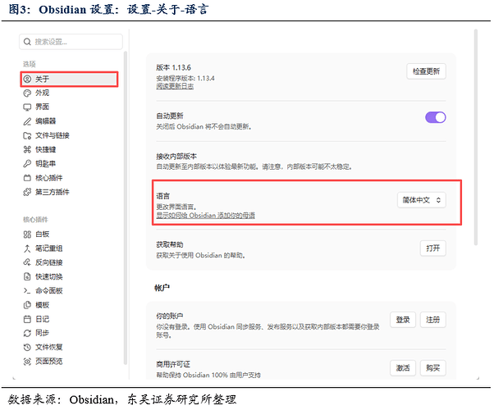Click the sidebar vertical scrollbar
This screenshot has height=410, width=494.
(126, 207)
